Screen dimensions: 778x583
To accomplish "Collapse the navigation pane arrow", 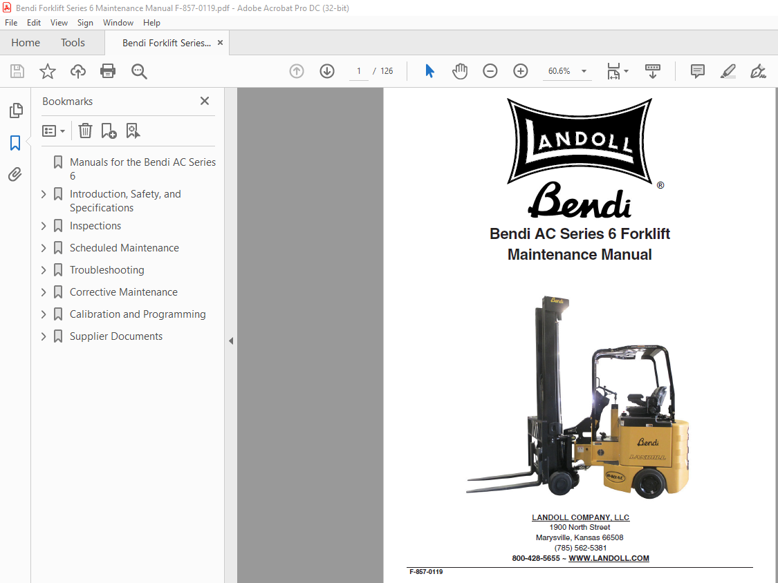I will [231, 341].
